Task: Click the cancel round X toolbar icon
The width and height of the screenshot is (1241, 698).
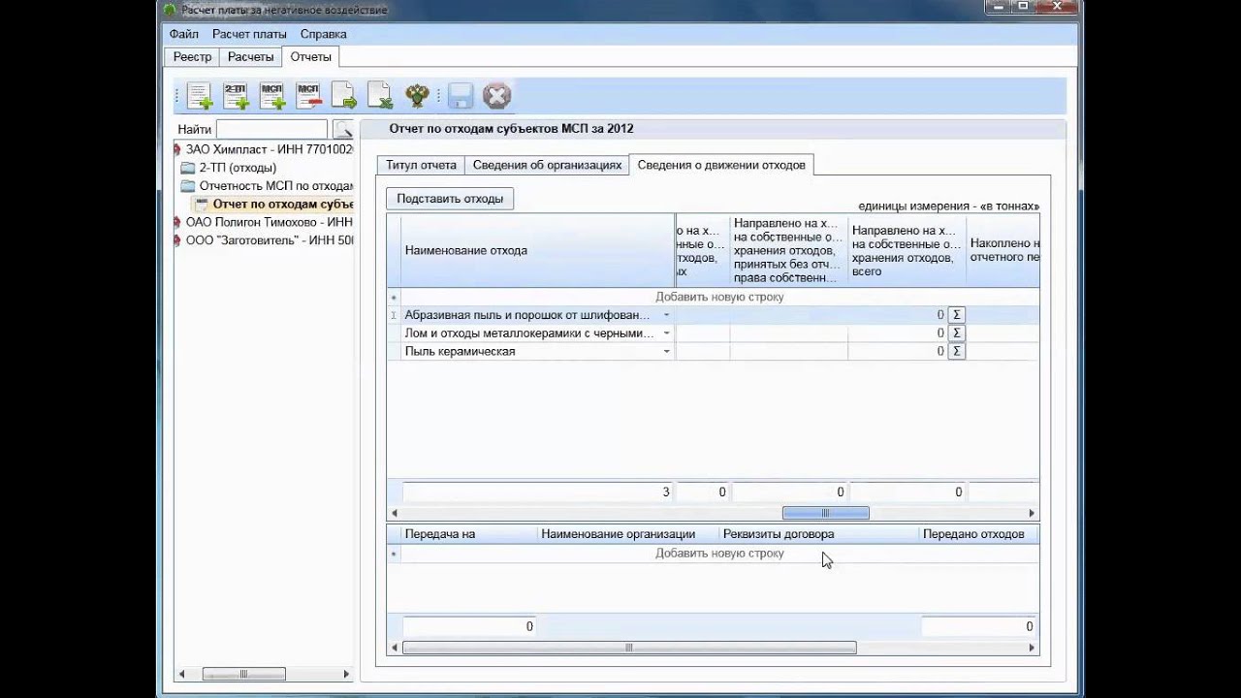Action: tap(496, 96)
